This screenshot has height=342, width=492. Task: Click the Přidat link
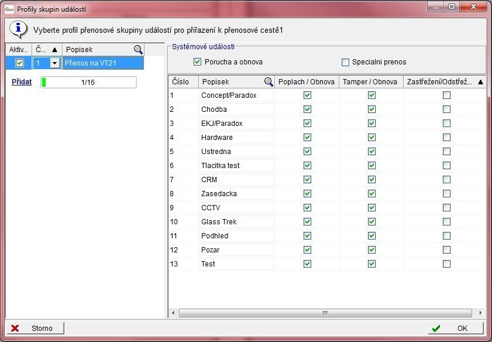tap(22, 83)
